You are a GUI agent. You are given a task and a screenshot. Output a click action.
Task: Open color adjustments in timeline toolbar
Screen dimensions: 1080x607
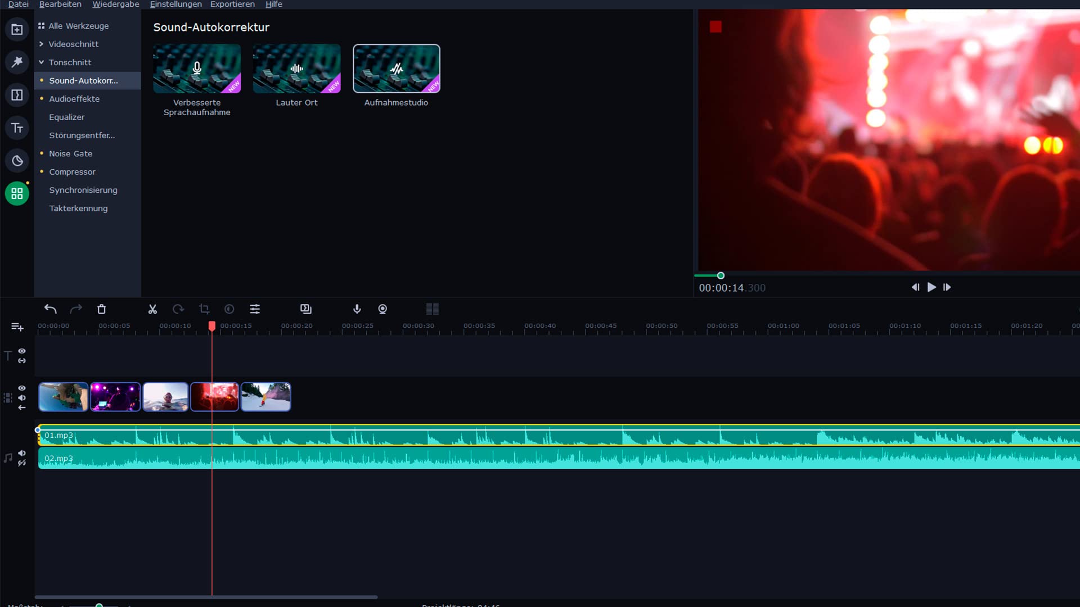[229, 309]
